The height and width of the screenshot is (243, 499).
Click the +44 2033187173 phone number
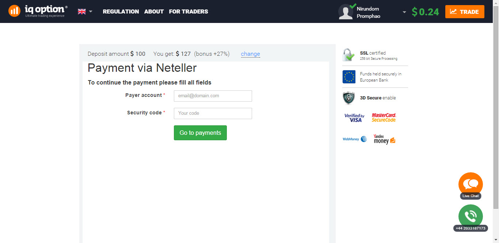pyautogui.click(x=471, y=228)
